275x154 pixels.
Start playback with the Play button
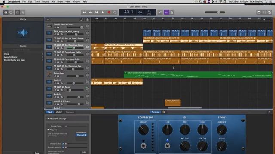point(103,12)
